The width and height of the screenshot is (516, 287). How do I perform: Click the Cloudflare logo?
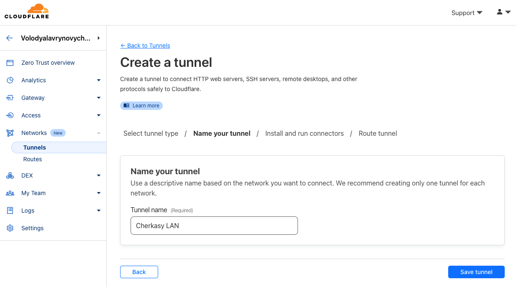[27, 12]
